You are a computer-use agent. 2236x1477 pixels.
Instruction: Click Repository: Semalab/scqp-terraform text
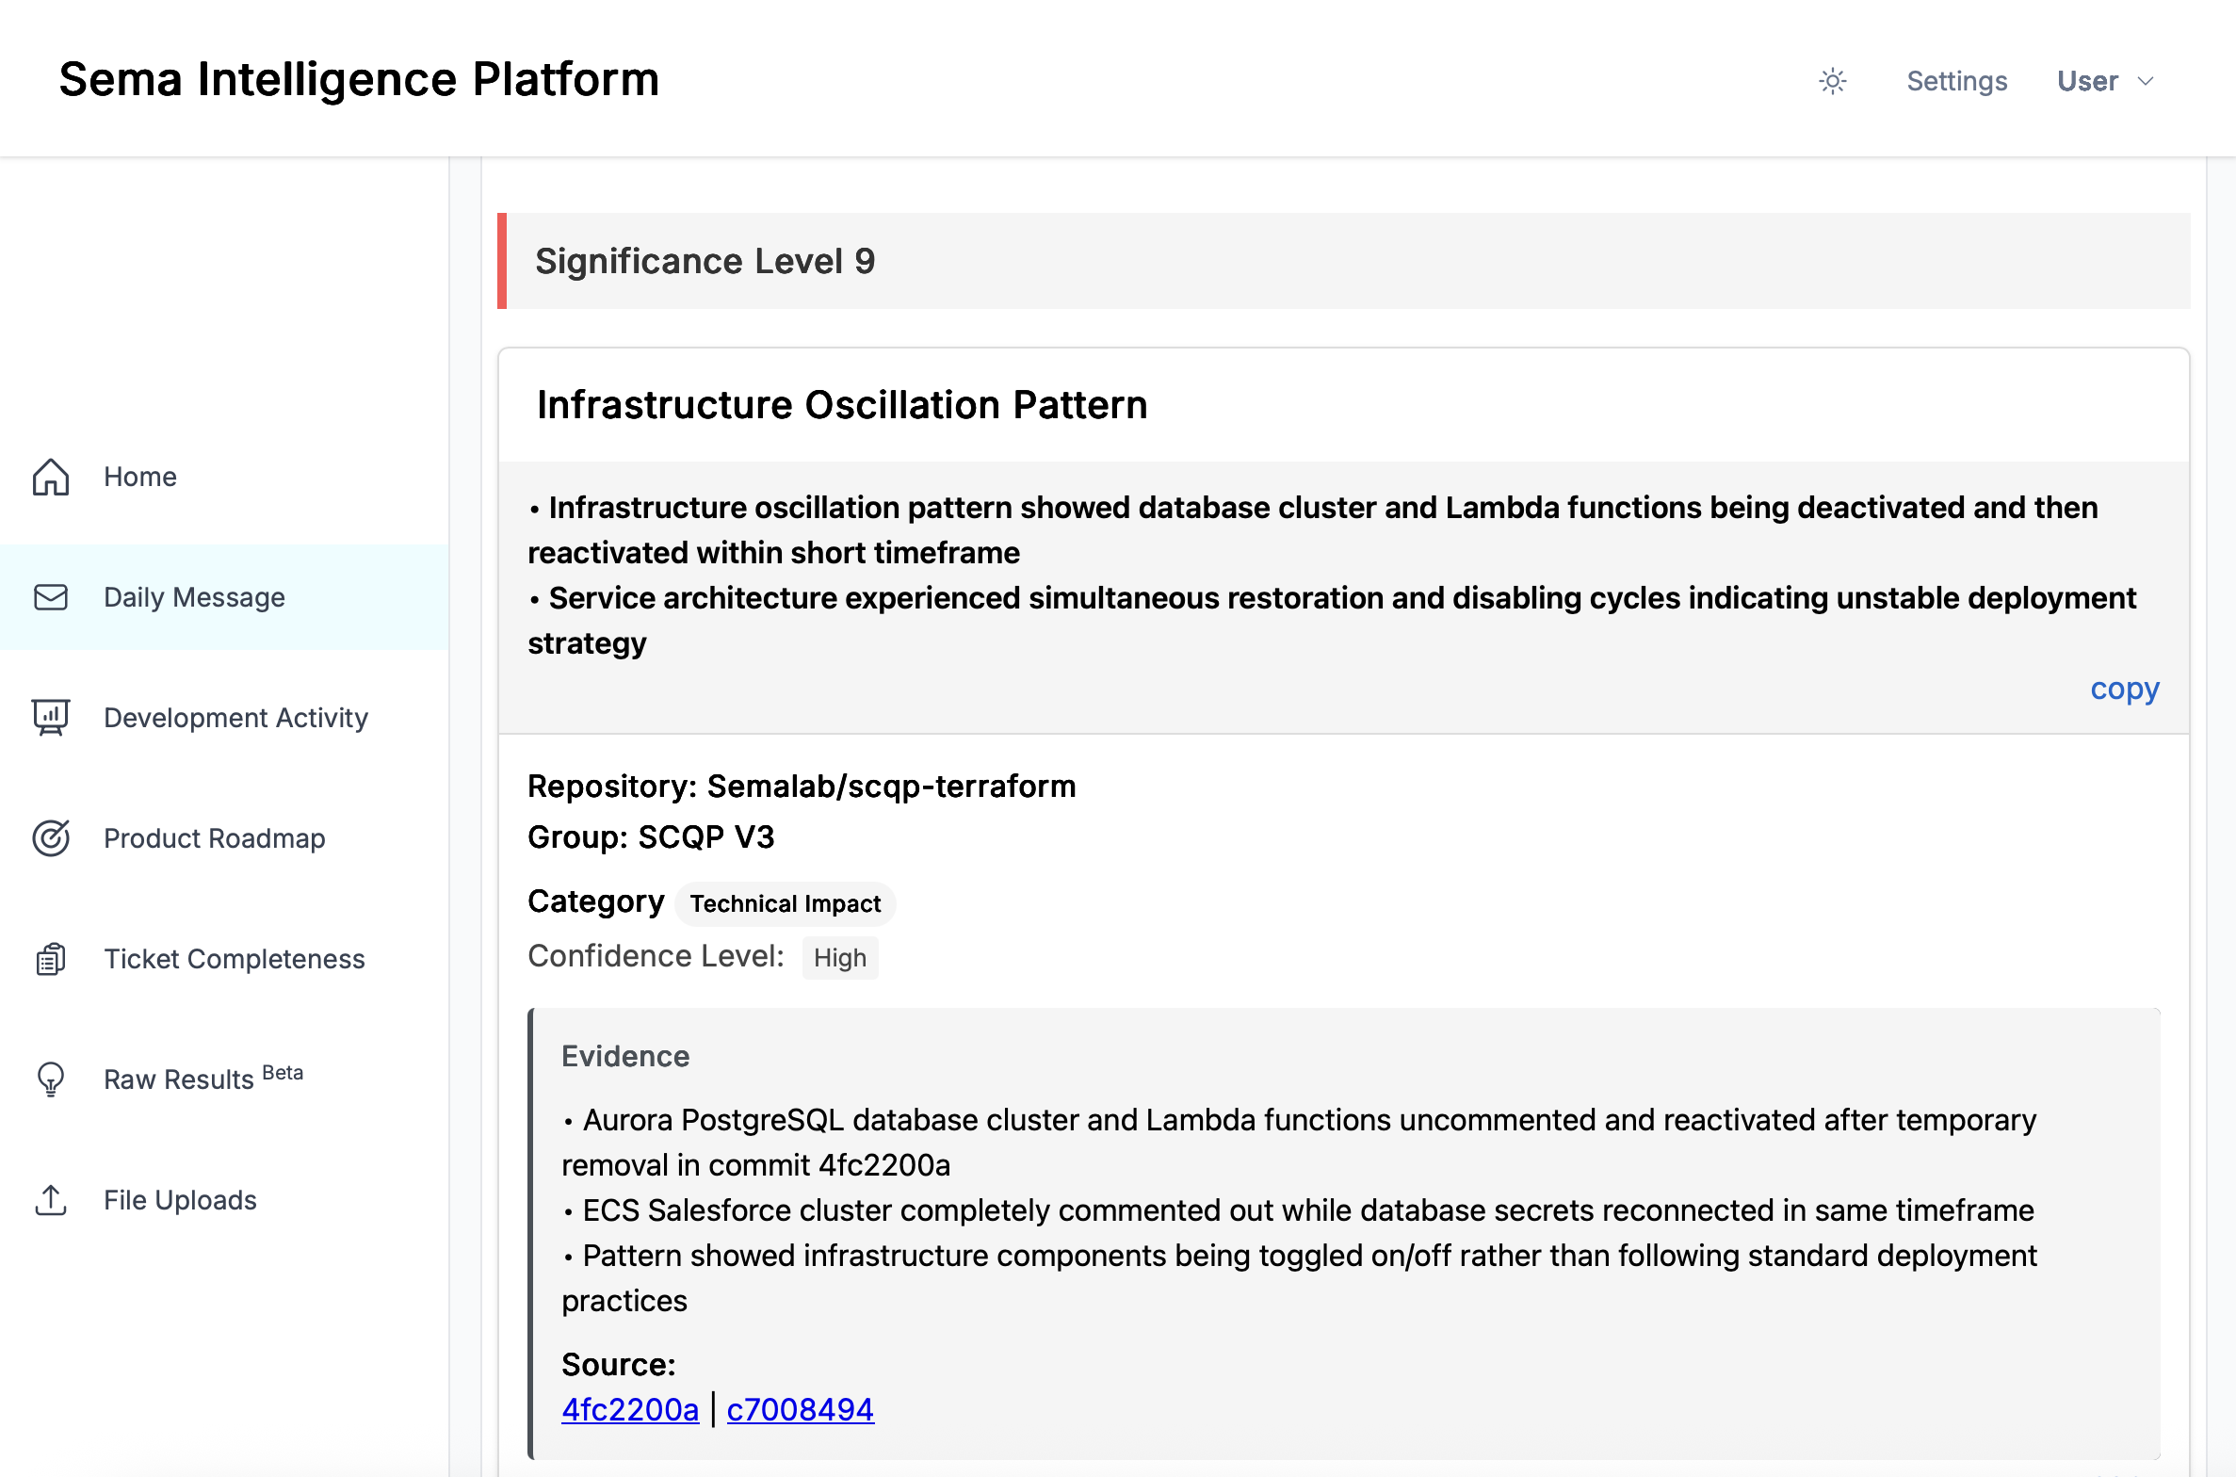click(x=802, y=786)
